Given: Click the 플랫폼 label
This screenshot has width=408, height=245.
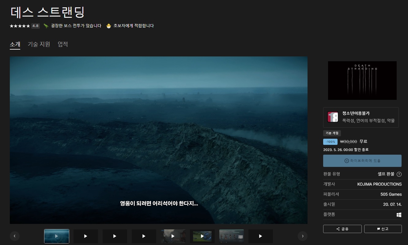Looking at the screenshot, I should pyautogui.click(x=329, y=214).
